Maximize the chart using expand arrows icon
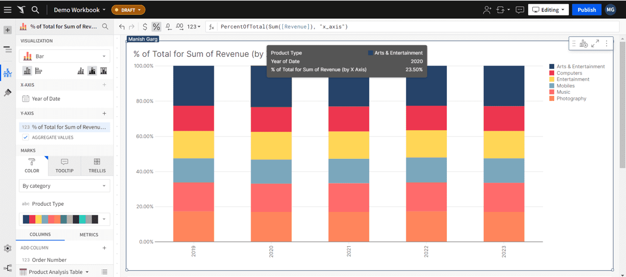Screen dimensions: 626x277 [595, 44]
